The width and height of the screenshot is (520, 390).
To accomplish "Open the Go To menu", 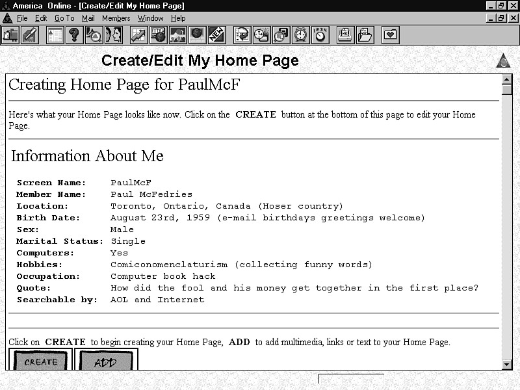I will pyautogui.click(x=64, y=18).
